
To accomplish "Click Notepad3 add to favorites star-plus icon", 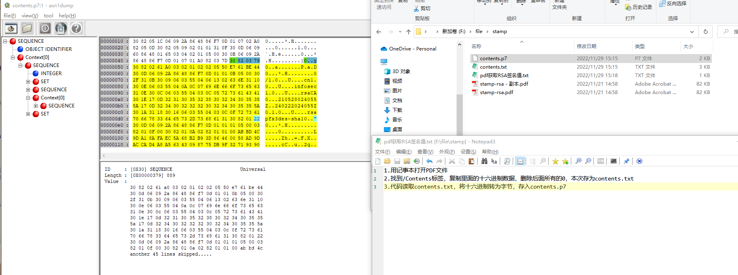I will (565, 161).
